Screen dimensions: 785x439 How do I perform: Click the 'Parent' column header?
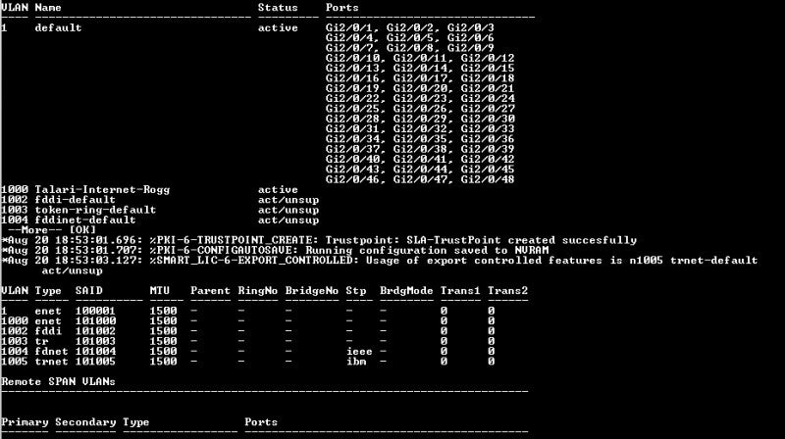(x=210, y=290)
